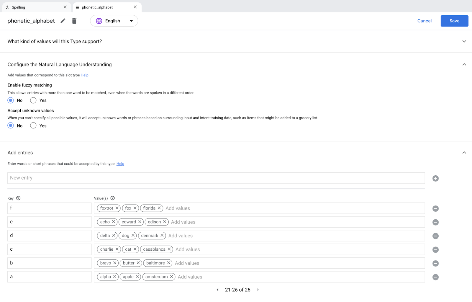The width and height of the screenshot is (472, 302).
Task: Remove the 'f' entry row with minus icon
Action: point(435,209)
